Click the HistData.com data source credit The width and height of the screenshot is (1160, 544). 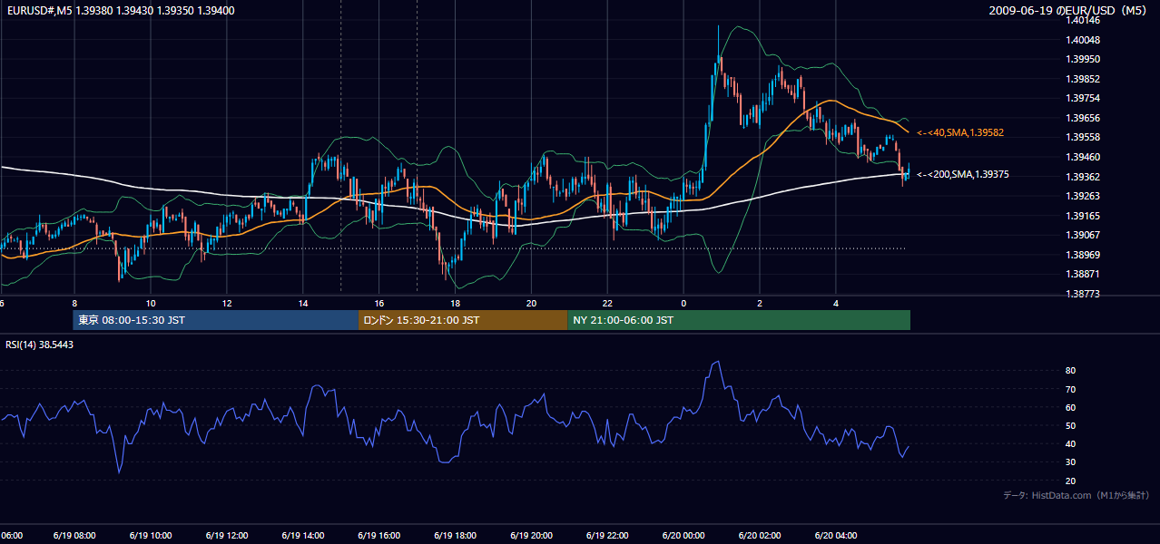[1076, 495]
